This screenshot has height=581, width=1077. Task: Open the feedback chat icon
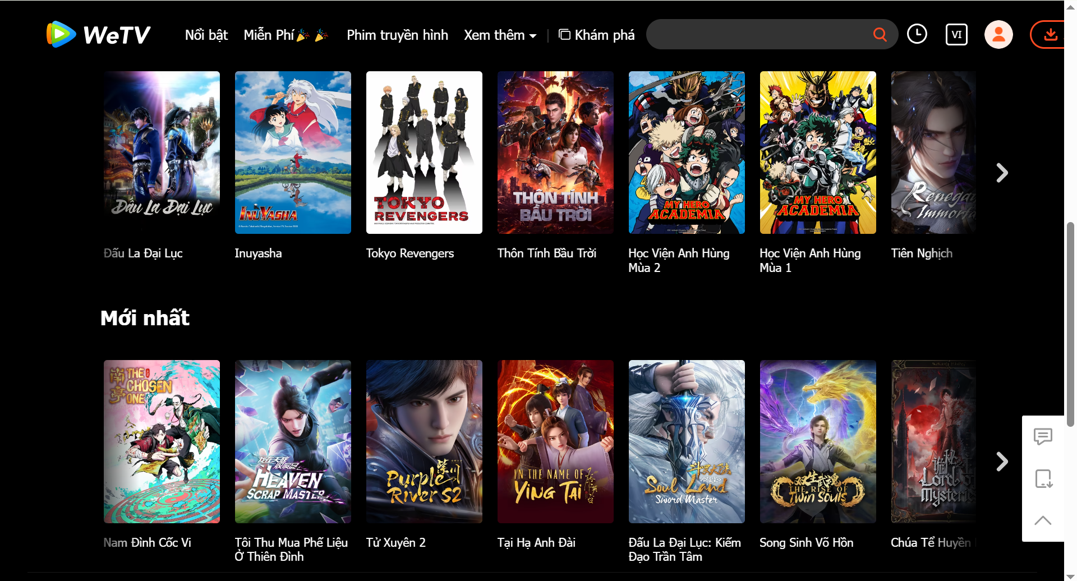pos(1043,436)
